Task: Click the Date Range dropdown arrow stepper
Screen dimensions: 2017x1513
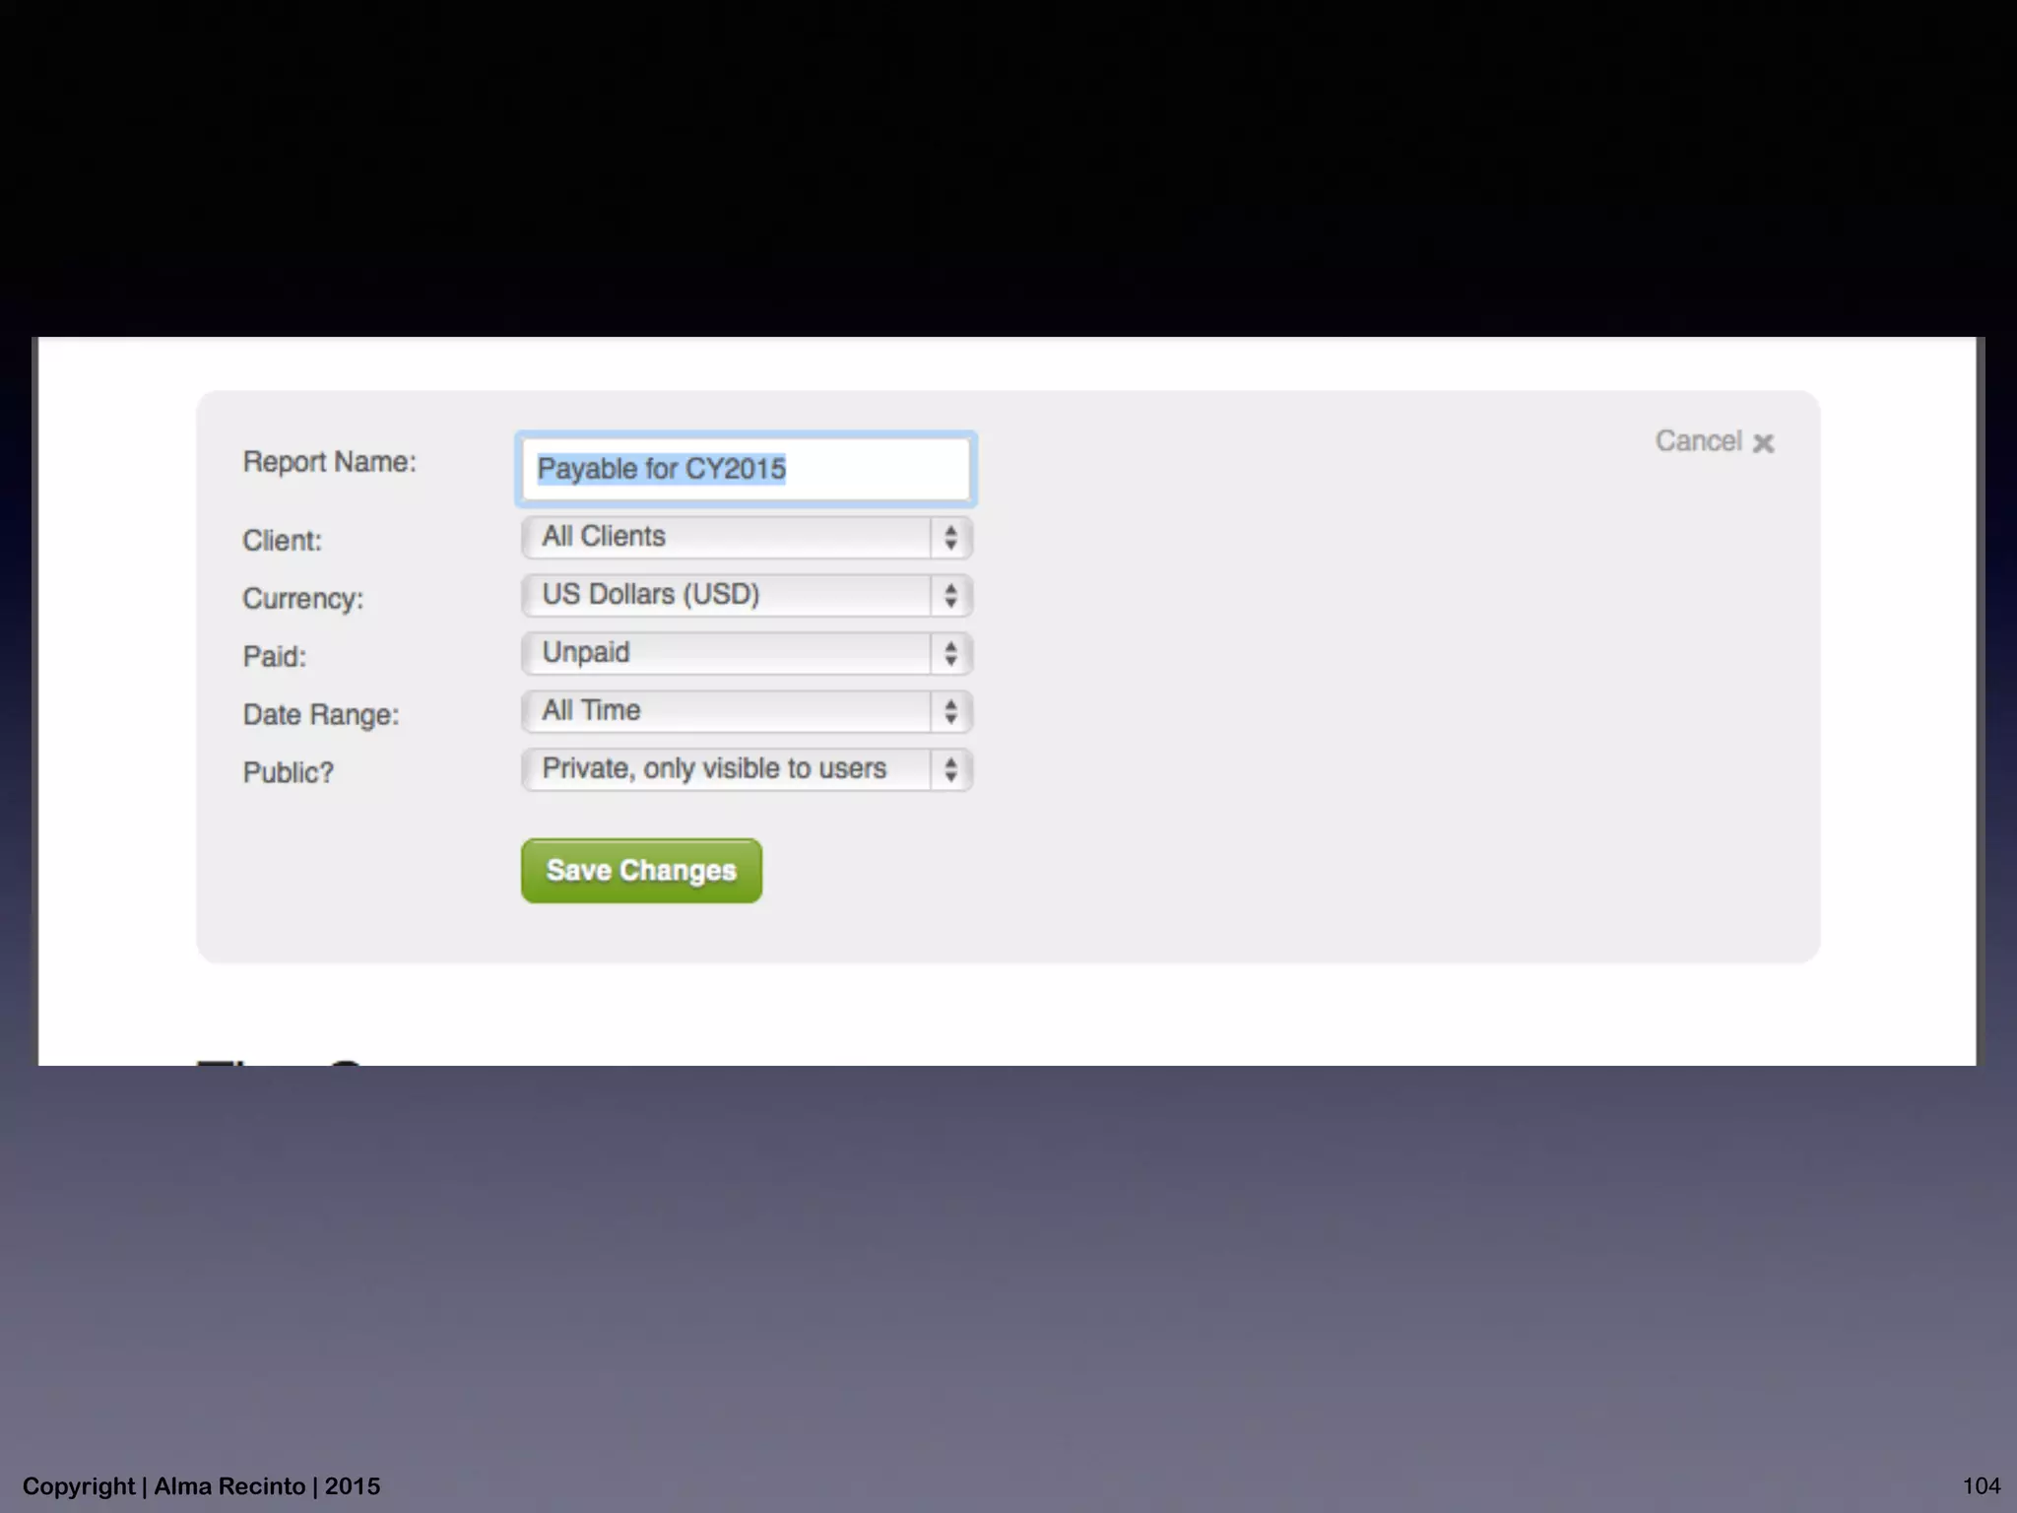Action: click(950, 711)
